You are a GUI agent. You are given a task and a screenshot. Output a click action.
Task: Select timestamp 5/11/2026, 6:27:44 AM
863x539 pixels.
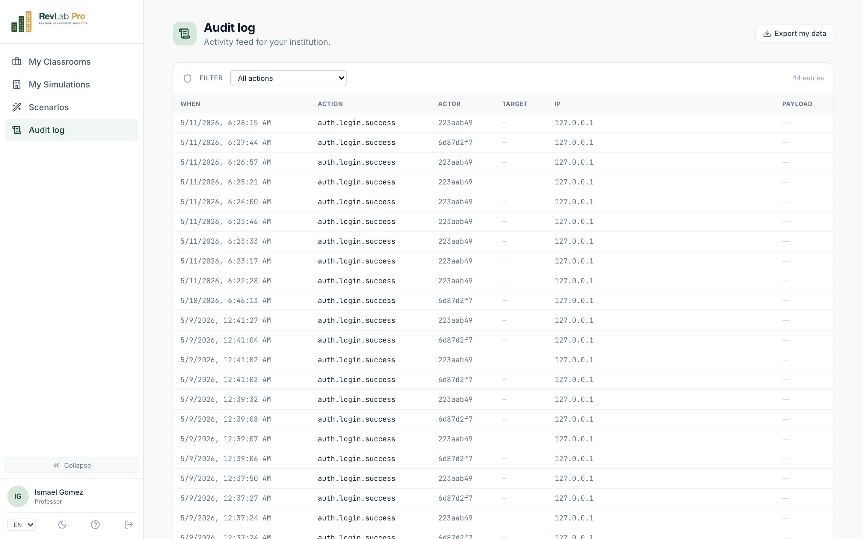(225, 143)
